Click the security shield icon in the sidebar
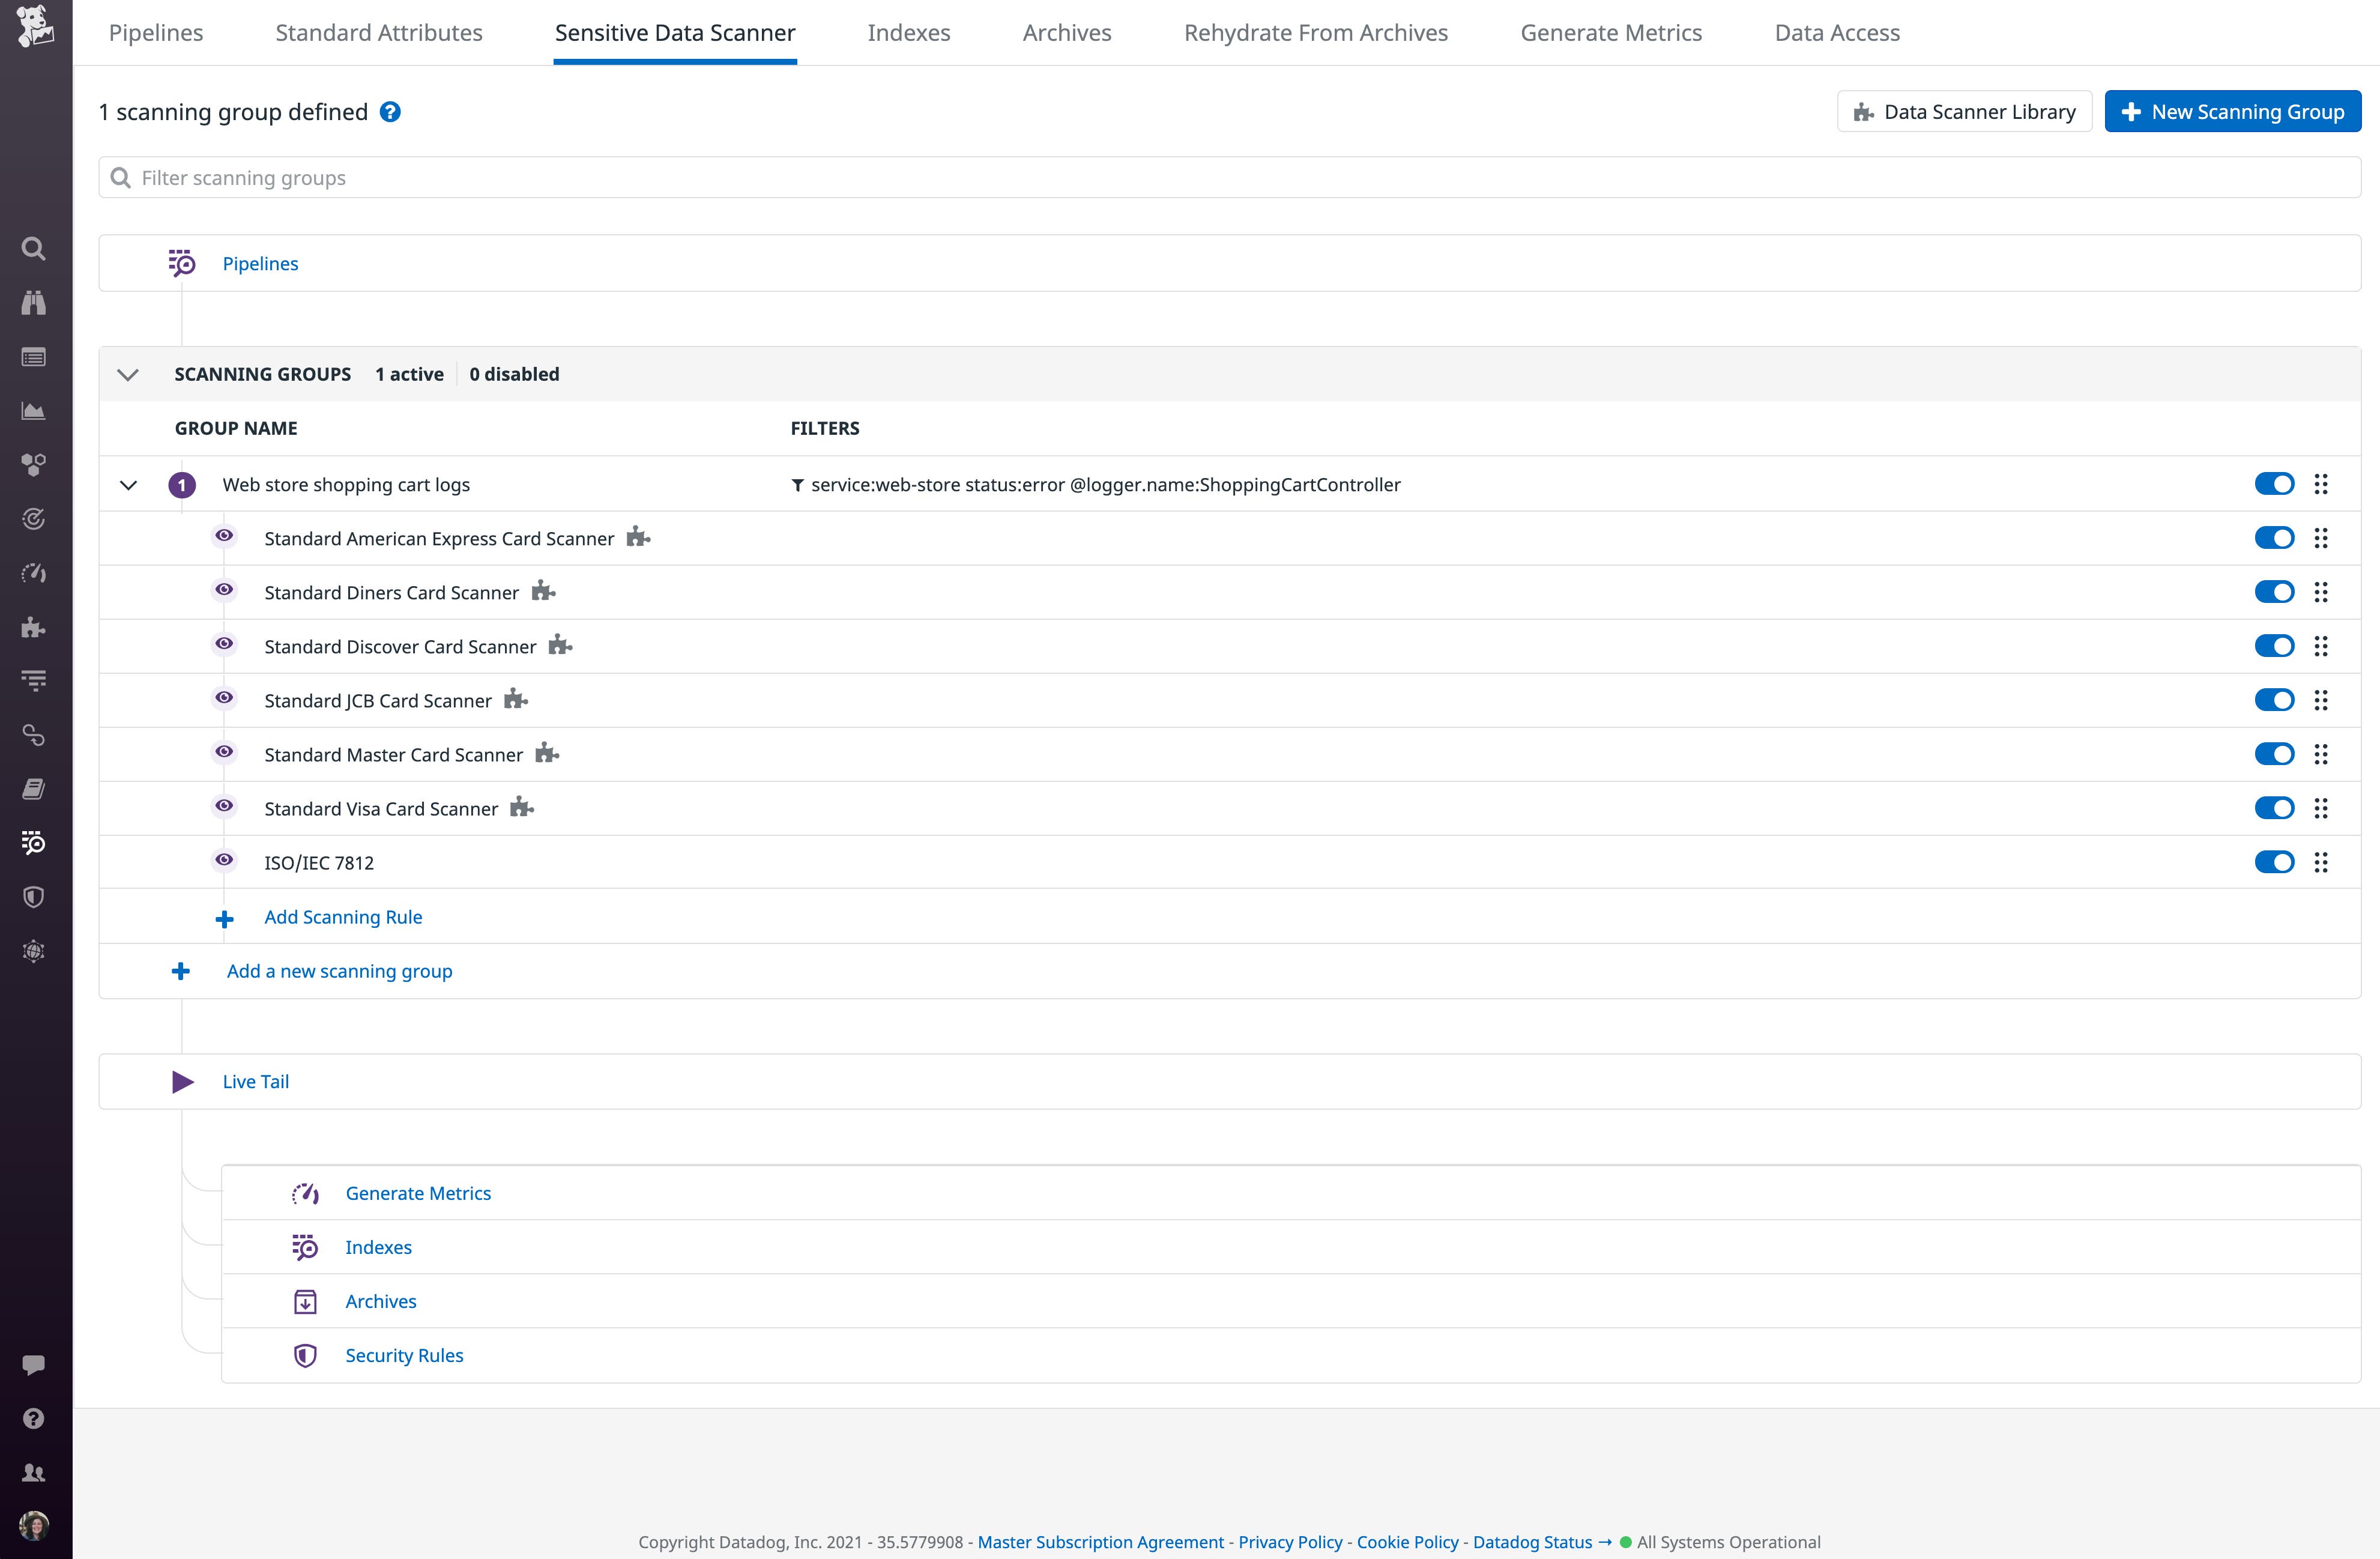The height and width of the screenshot is (1559, 2380). (33, 897)
